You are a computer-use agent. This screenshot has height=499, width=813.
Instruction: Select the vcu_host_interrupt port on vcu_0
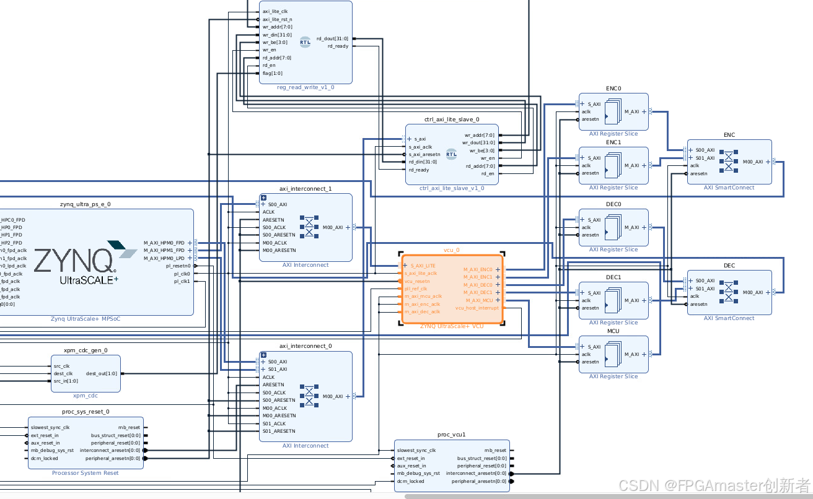477,308
